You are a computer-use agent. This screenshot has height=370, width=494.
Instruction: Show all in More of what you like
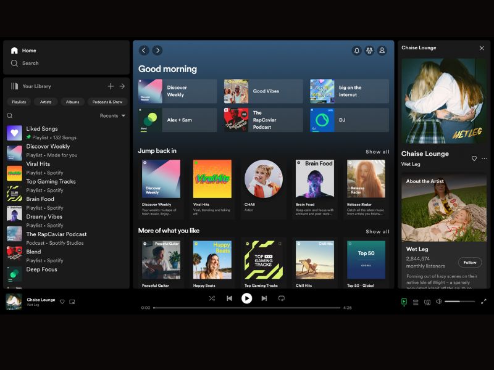click(377, 232)
